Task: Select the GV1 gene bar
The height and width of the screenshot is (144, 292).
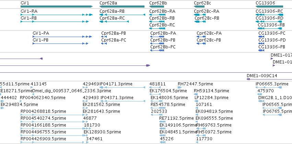Action: [x=57, y=7]
